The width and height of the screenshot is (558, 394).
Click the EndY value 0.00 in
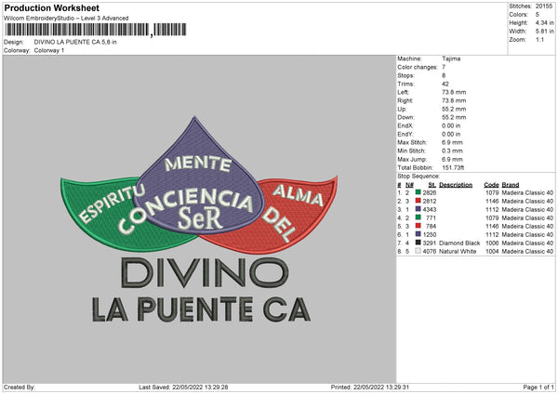(x=451, y=134)
